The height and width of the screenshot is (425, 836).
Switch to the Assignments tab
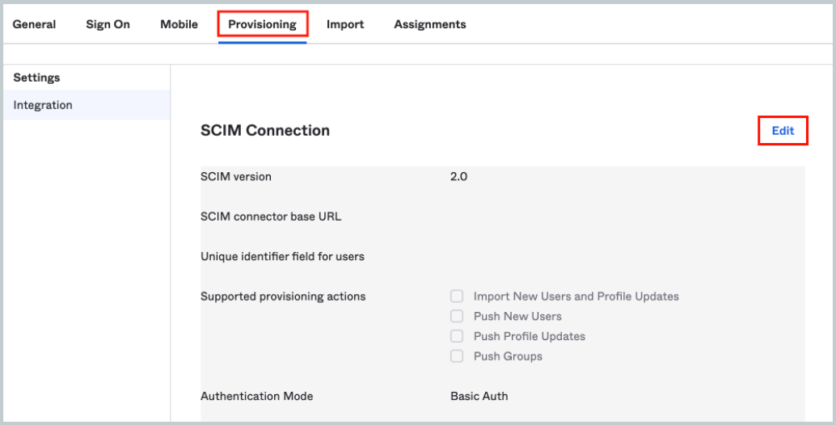click(x=429, y=24)
